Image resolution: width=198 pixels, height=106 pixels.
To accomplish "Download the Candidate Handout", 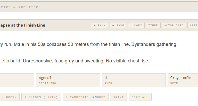I will pyautogui.click(x=85, y=97).
